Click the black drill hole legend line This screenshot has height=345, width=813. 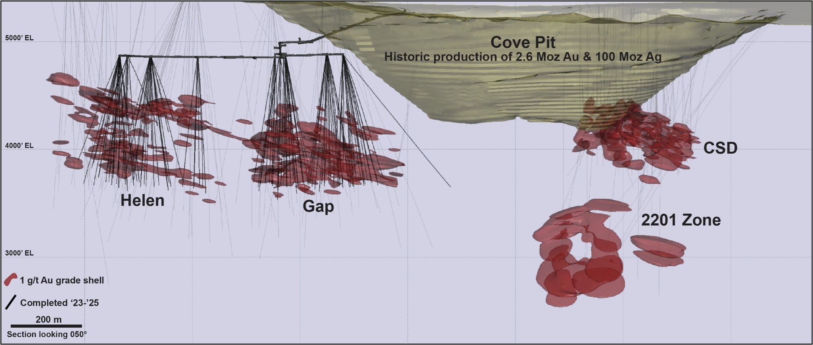11,302
